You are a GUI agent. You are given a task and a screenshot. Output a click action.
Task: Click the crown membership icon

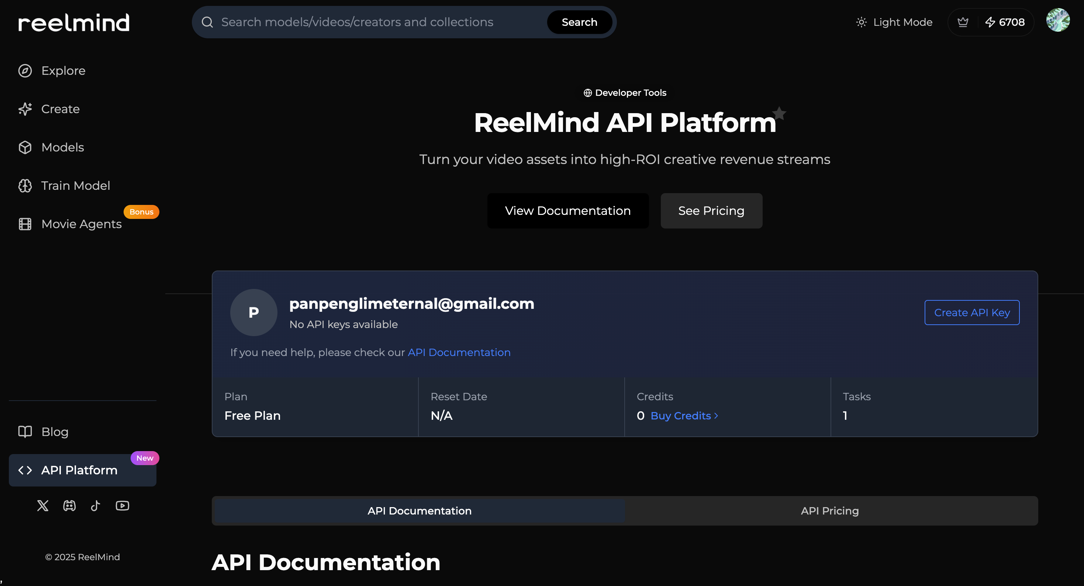pos(963,22)
